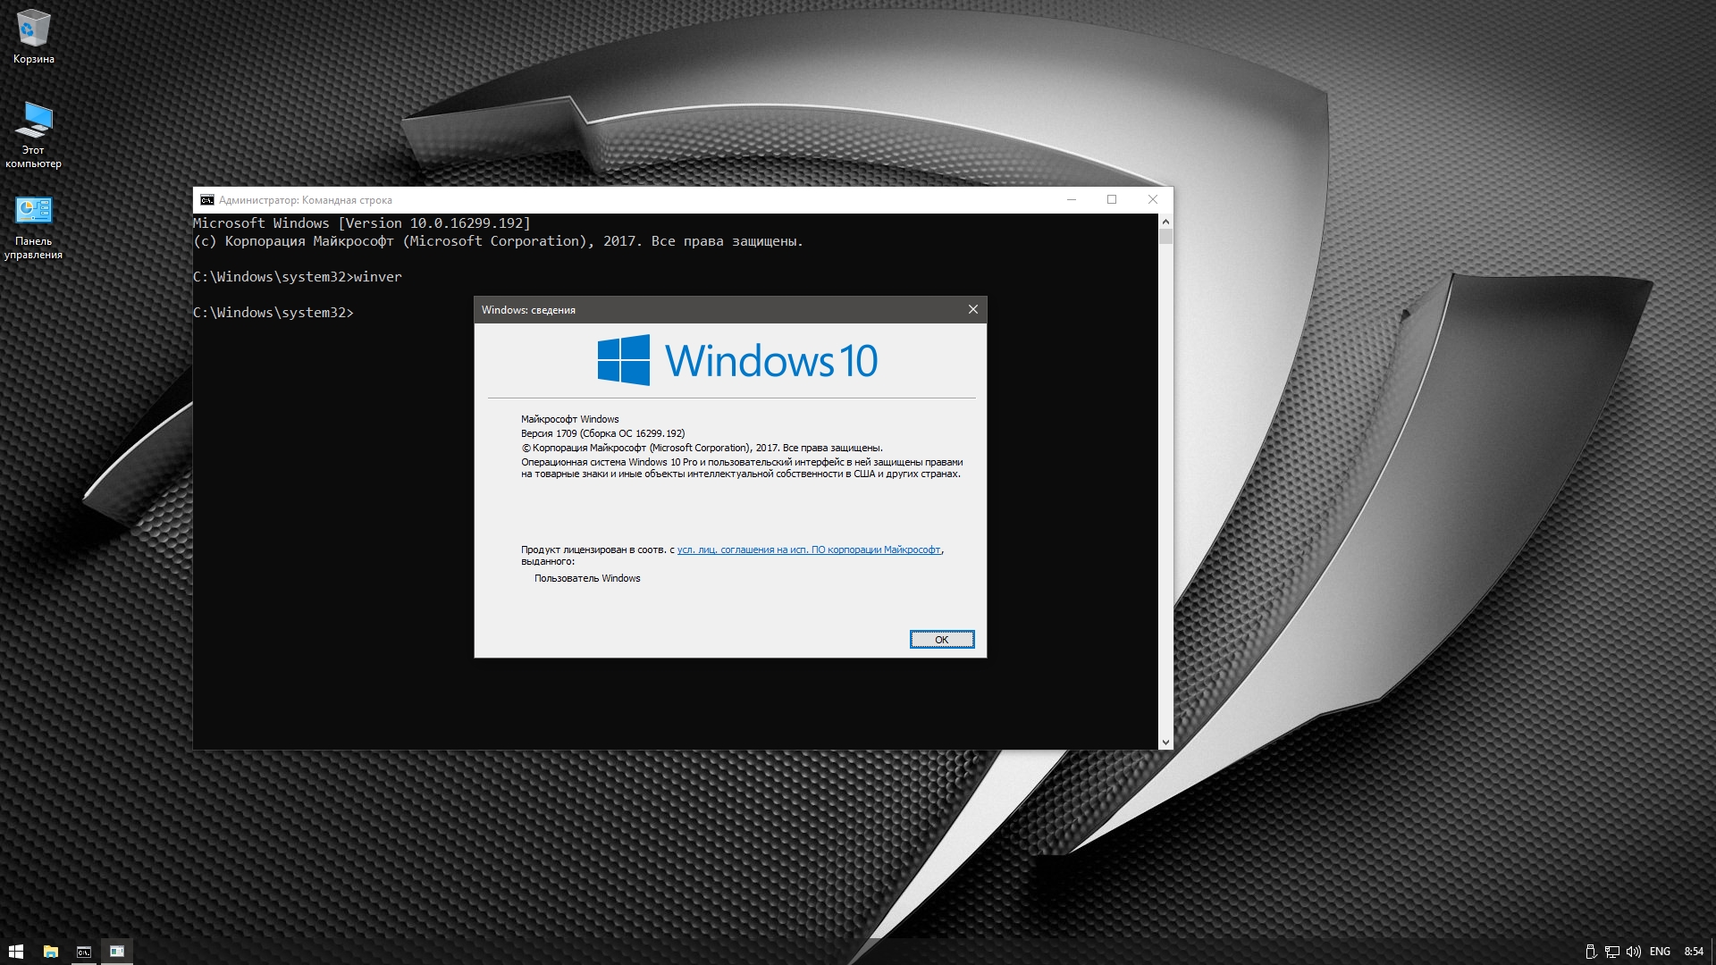Click the winver window taskbar button
Image resolution: width=1716 pixels, height=965 pixels.
click(x=117, y=952)
